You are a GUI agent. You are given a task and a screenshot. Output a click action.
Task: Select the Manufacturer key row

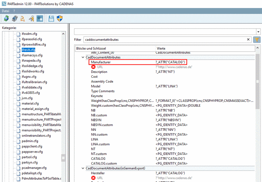101,62
